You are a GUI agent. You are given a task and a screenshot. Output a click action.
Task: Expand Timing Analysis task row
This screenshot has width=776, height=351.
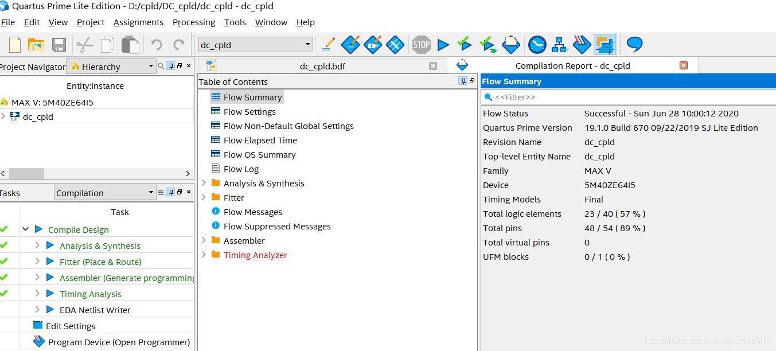37,294
